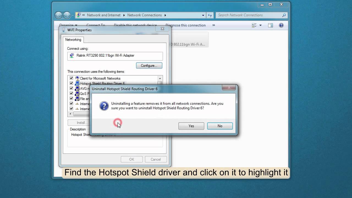Click the WiFi Properties title icon
352x198 pixels.
[64, 30]
